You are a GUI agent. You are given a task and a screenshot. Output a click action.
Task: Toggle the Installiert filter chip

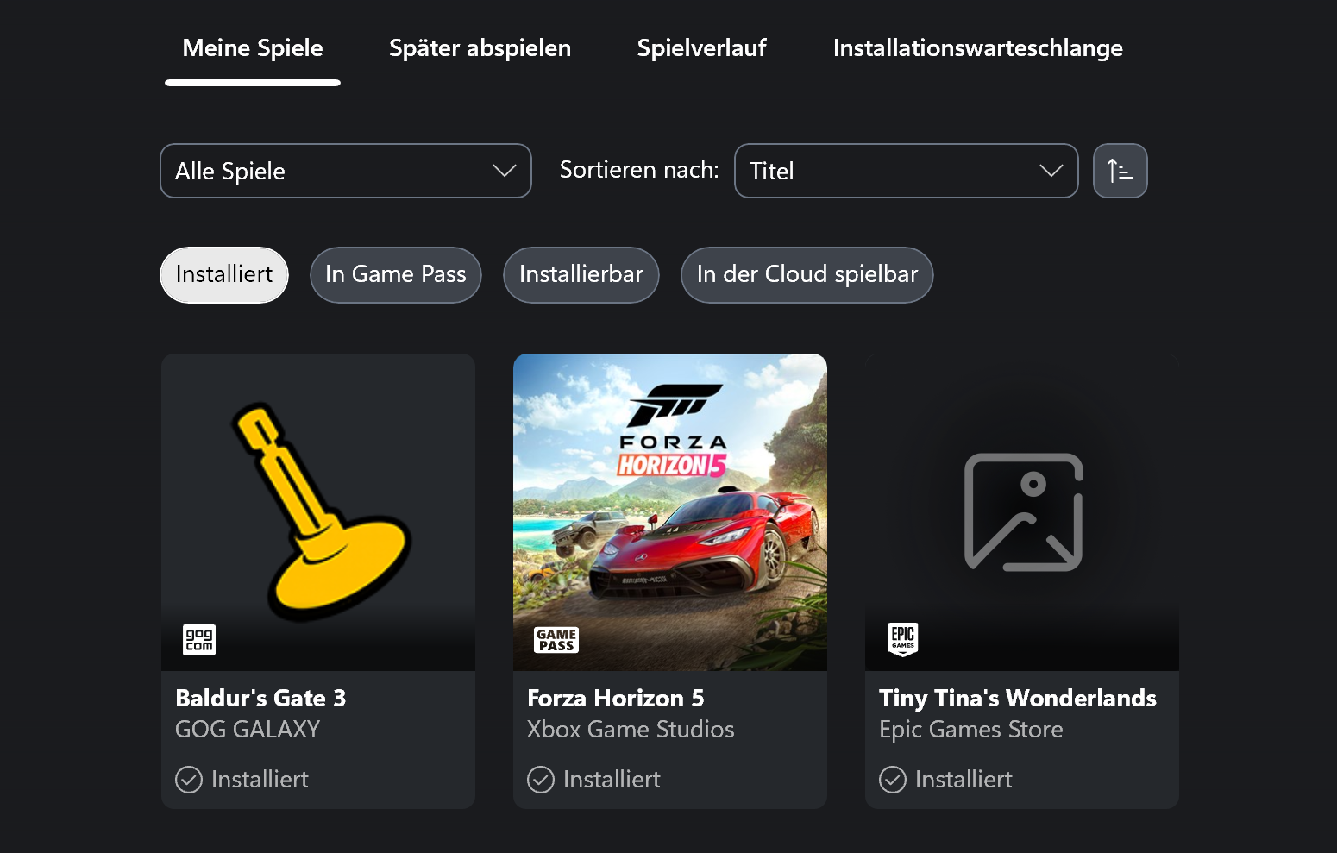(x=224, y=275)
